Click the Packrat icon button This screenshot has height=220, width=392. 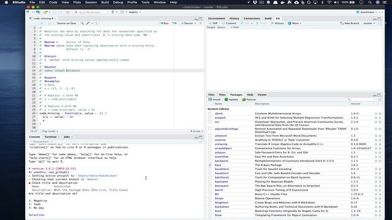249,100
